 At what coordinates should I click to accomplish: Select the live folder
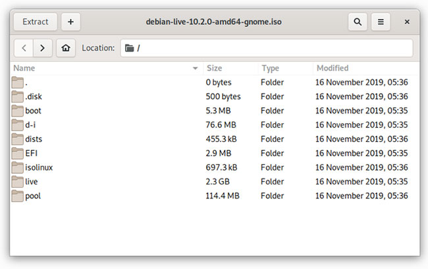(32, 181)
